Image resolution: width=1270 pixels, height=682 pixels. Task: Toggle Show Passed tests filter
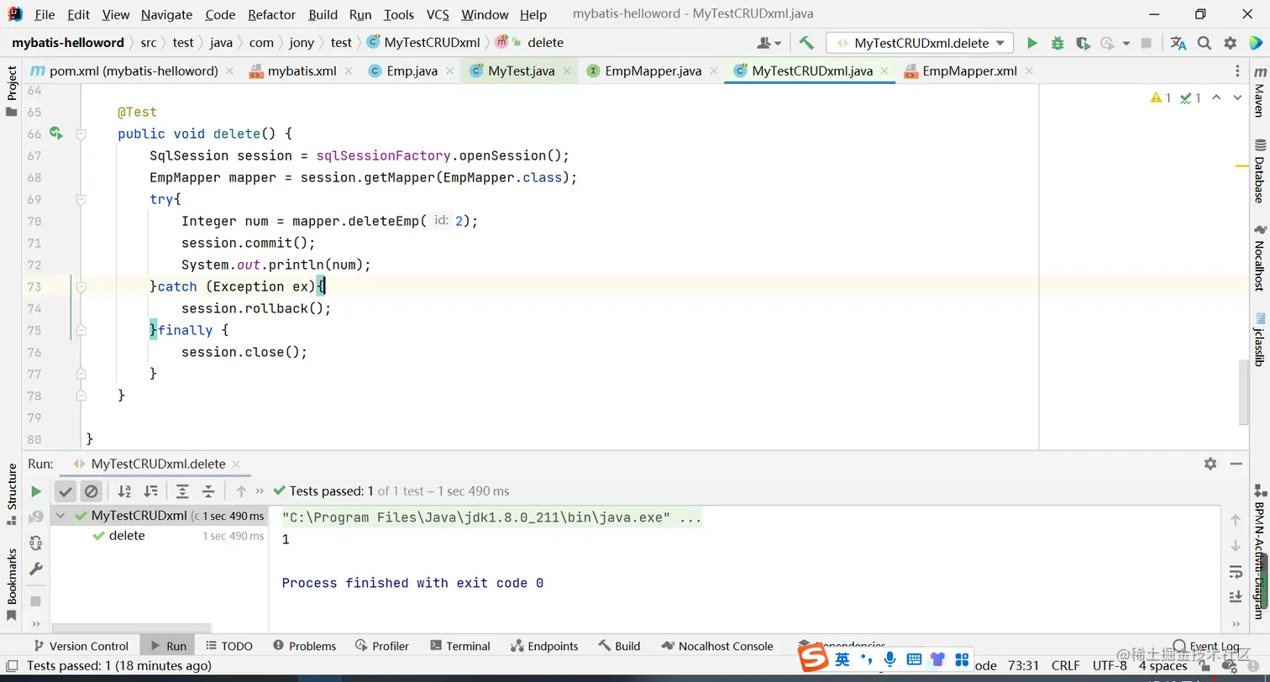point(66,491)
